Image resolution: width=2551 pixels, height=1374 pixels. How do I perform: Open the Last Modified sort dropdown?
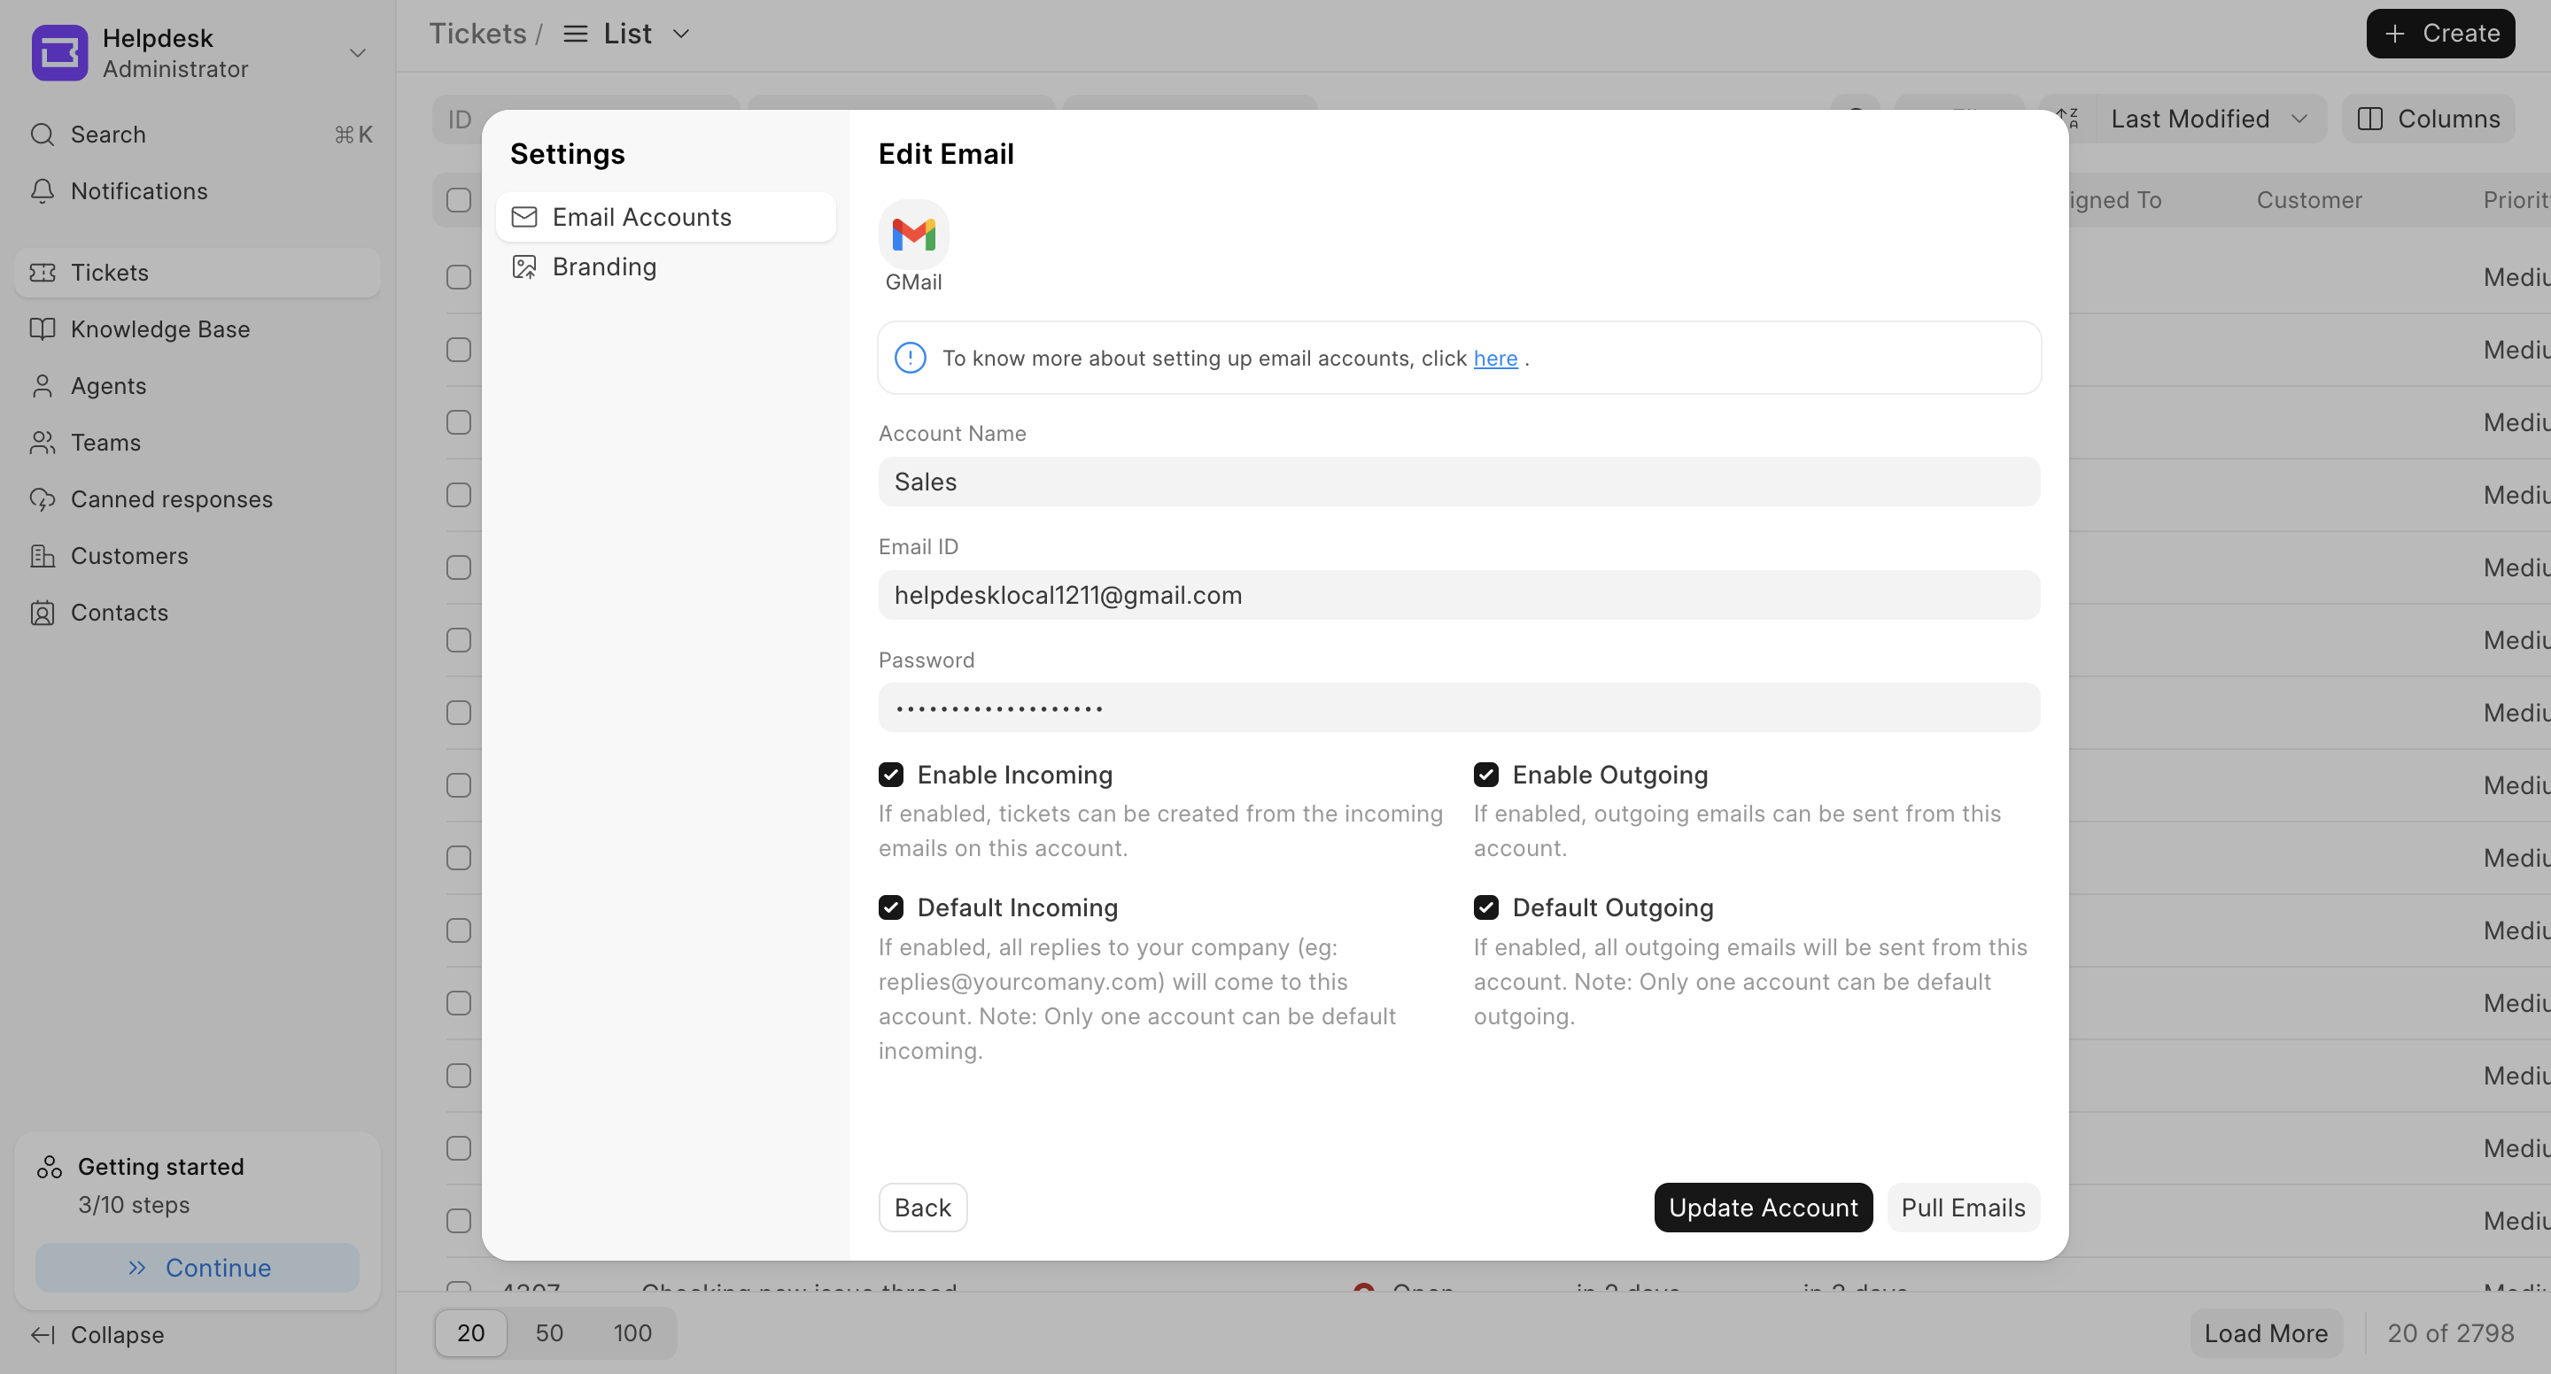[2208, 119]
